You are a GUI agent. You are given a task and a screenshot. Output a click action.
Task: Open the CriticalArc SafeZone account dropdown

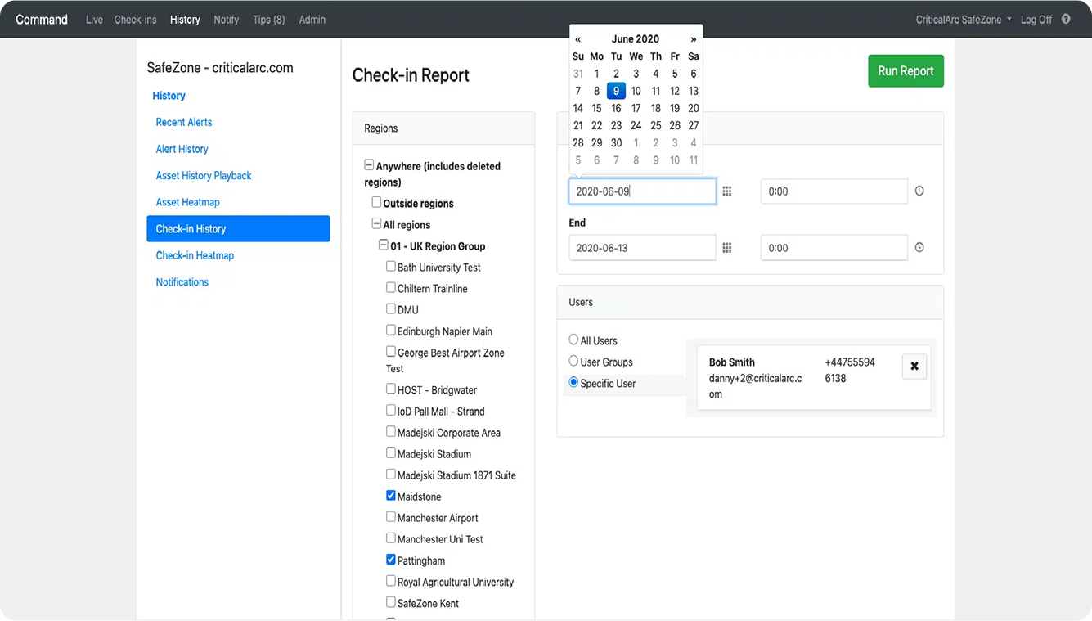(963, 20)
